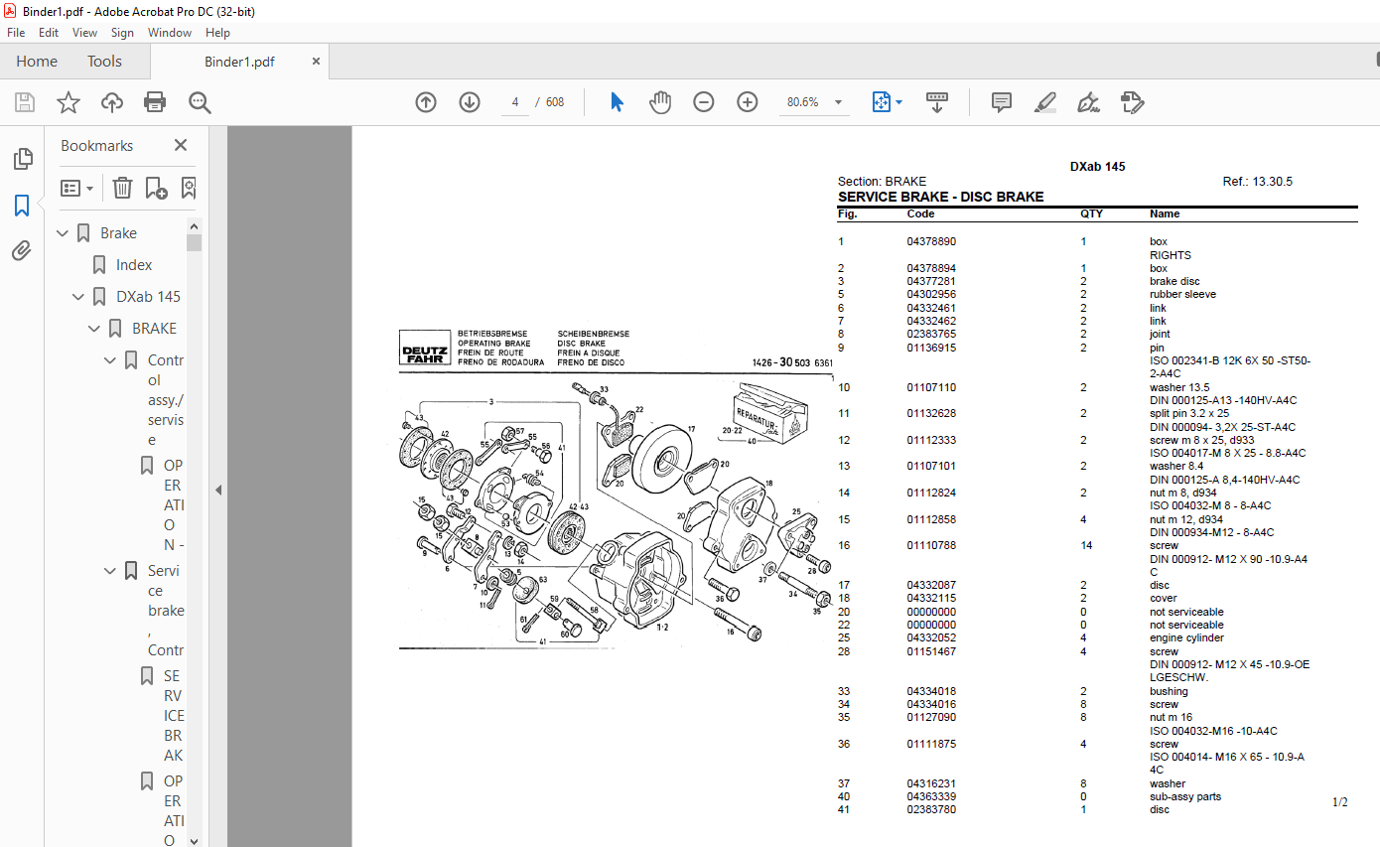Go to next page arrow

coord(470,102)
